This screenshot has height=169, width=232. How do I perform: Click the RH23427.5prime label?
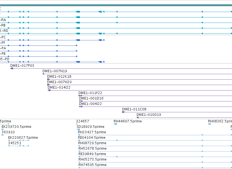pos(92,132)
